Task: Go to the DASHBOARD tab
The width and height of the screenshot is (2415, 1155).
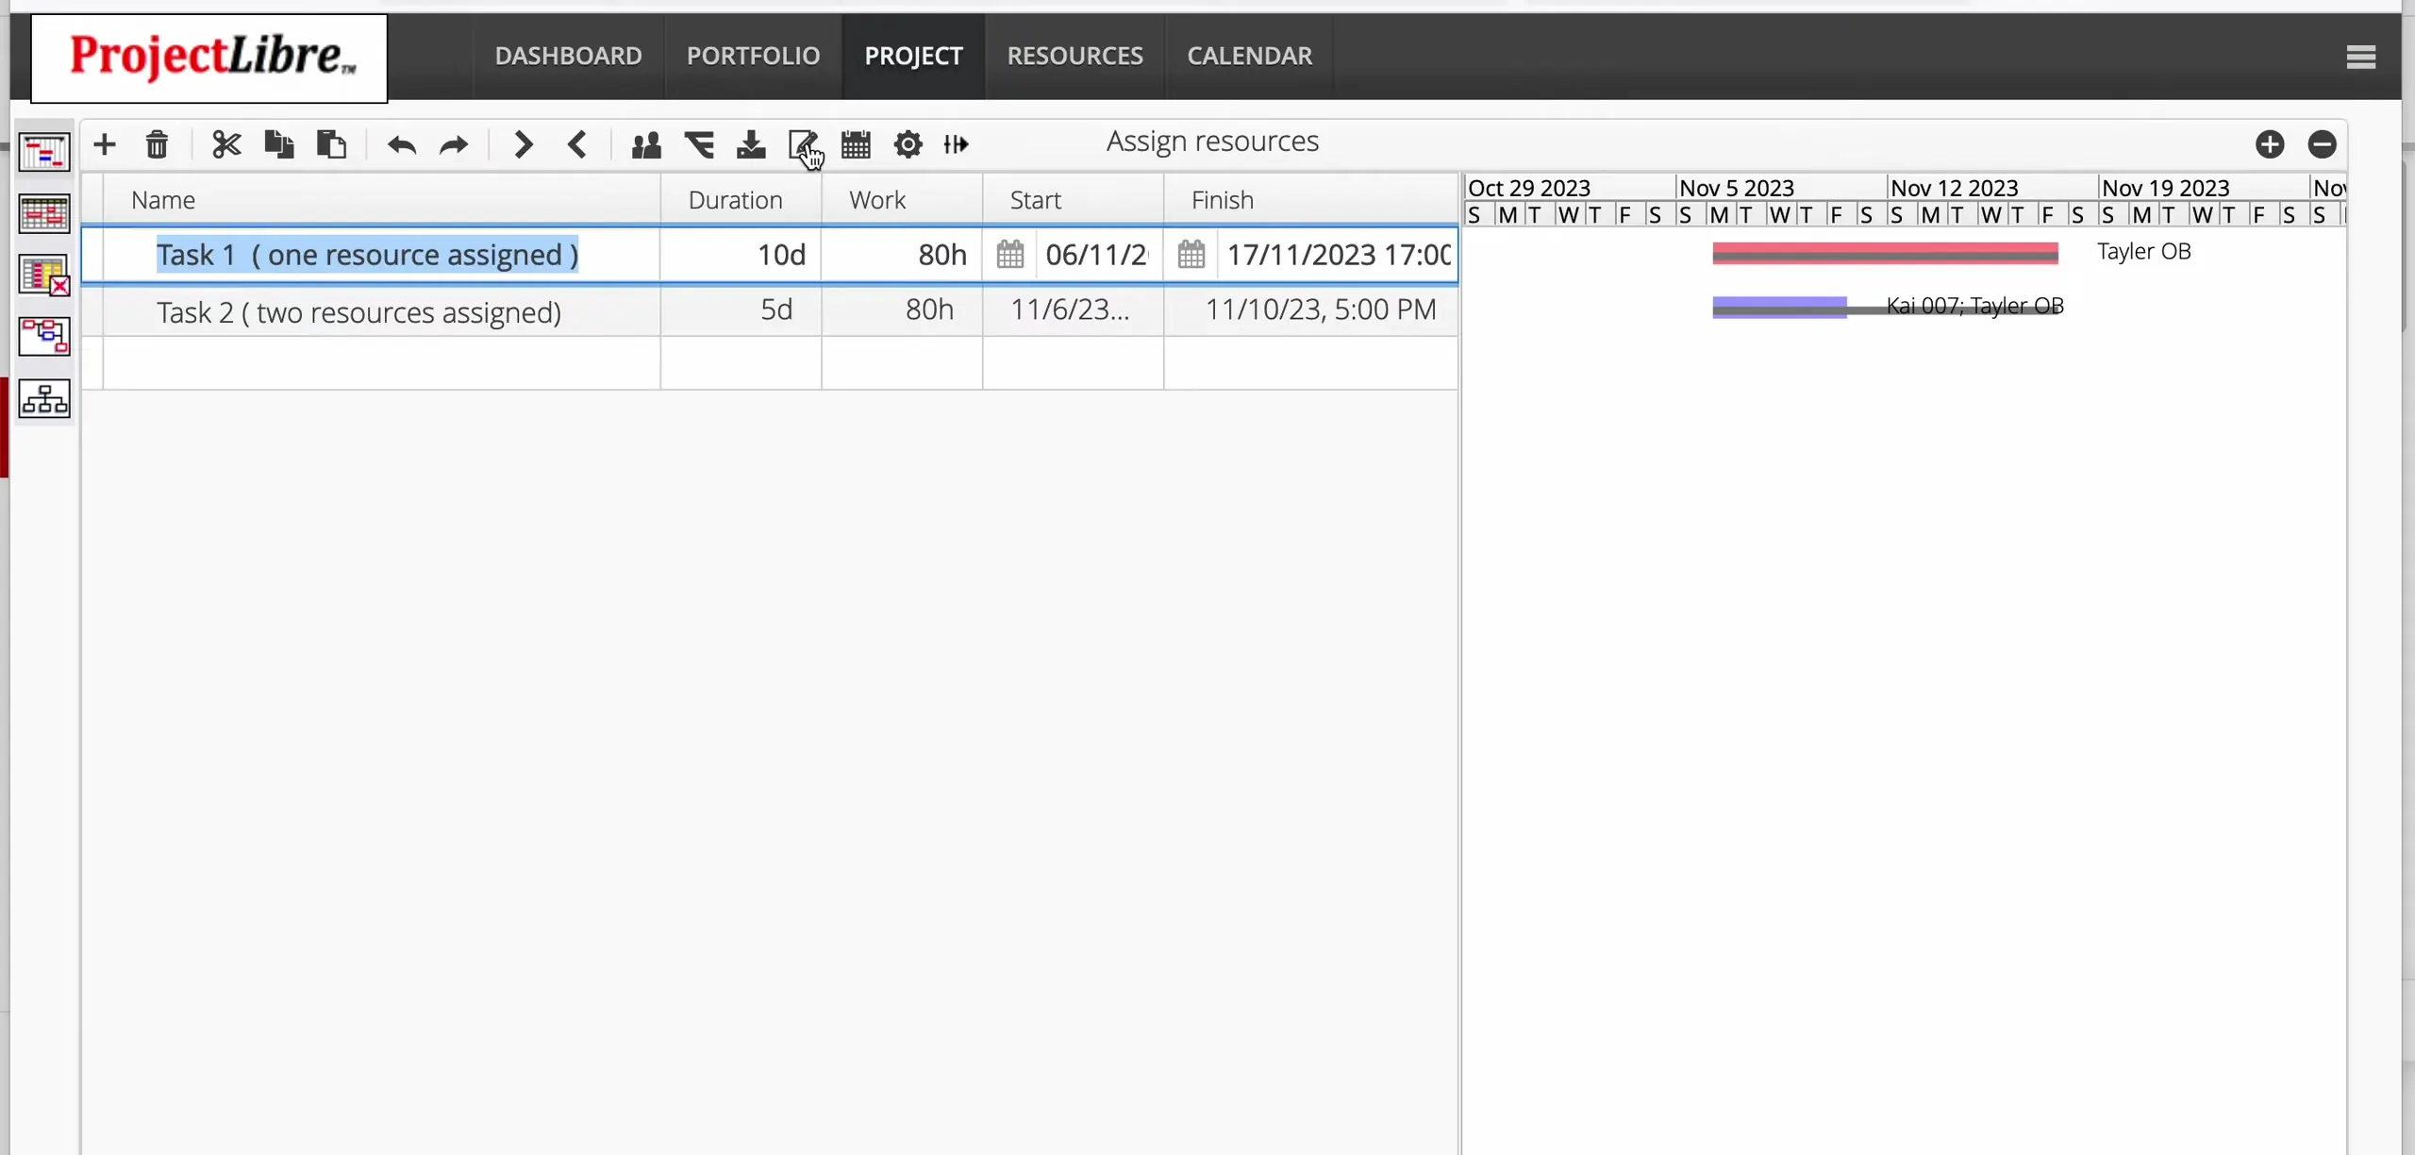Action: coord(568,56)
